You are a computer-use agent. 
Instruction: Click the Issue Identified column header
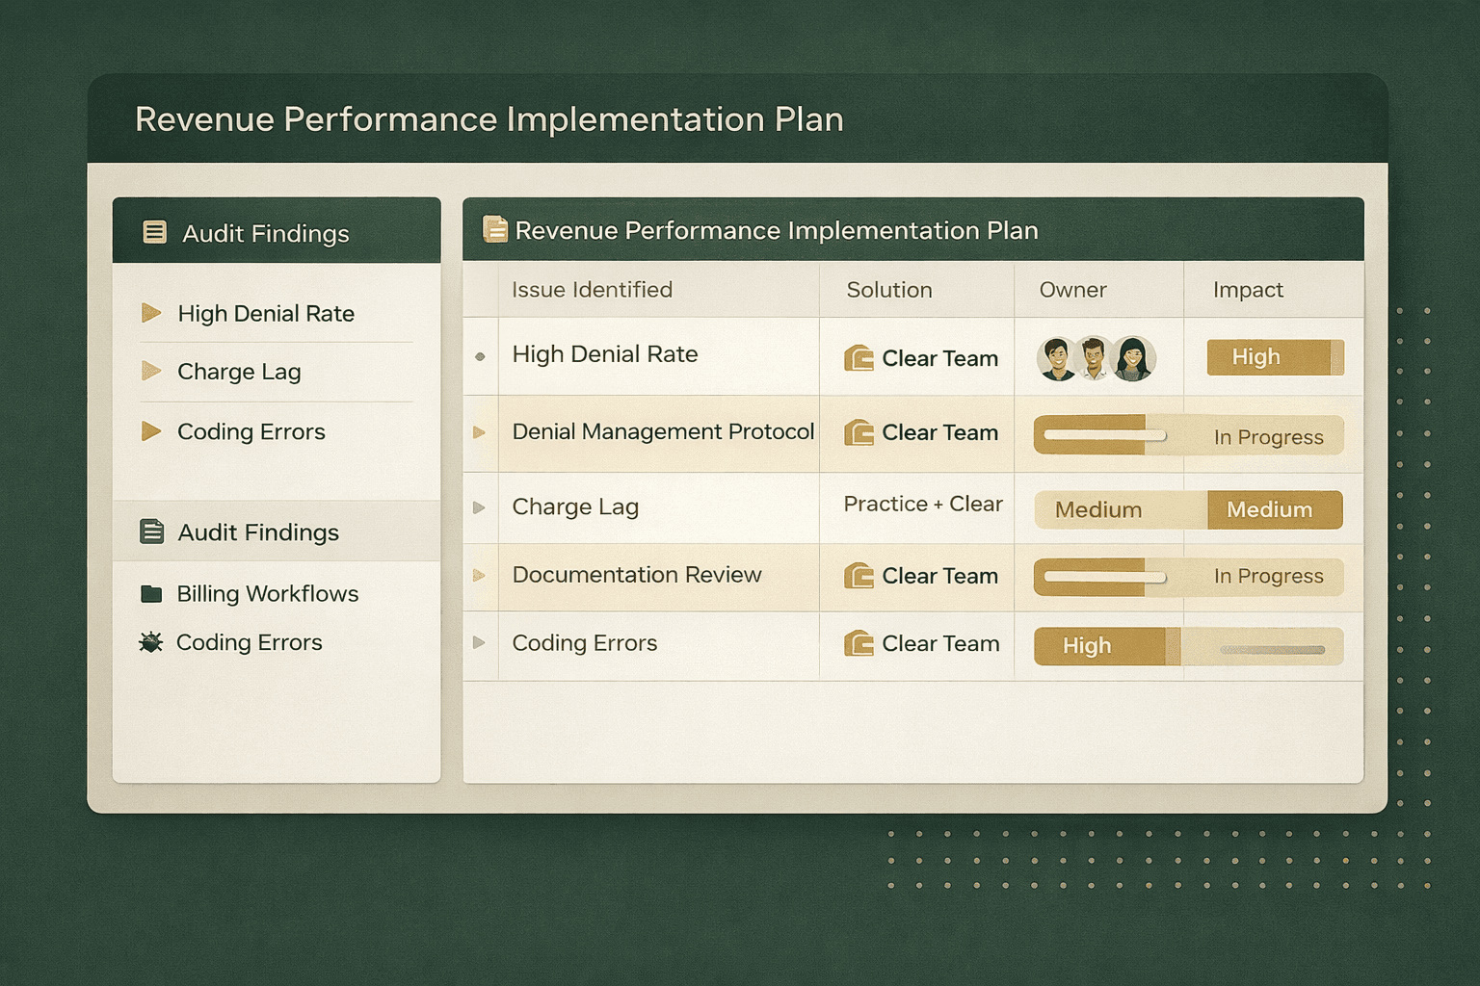point(592,290)
